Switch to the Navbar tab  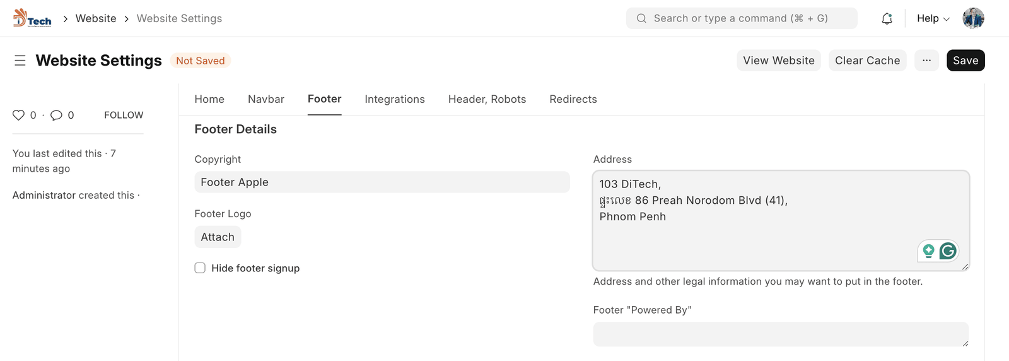point(265,99)
